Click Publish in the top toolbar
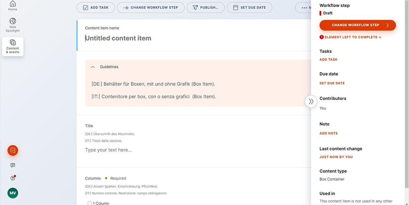 pos(205,8)
